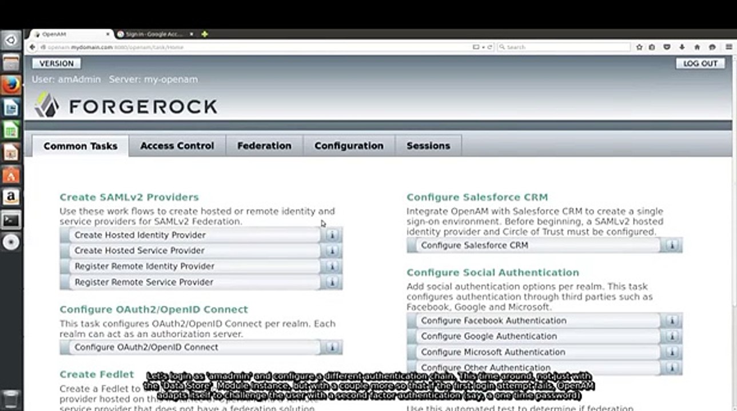Open Ubuntu Software Center from dock
This screenshot has height=411, width=737.
[11, 175]
